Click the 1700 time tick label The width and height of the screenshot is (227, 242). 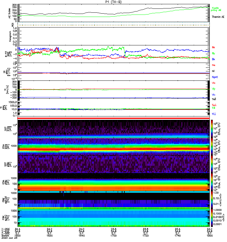[113, 236]
